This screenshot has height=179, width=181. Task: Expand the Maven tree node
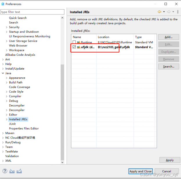(x=3, y=133)
